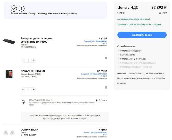Click the checkmark circle icon in promo banner
The image size is (172, 140).
pyautogui.click(x=14, y=8)
